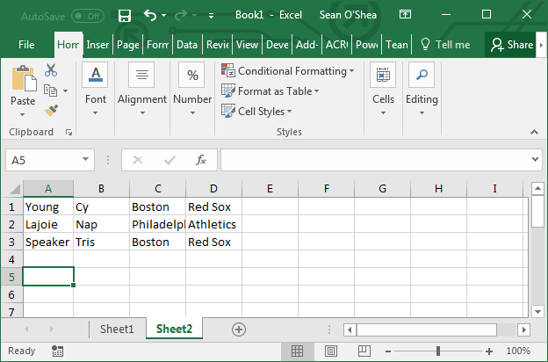Open the Copy dropdown arrow
The width and height of the screenshot is (548, 362).
pos(66,90)
